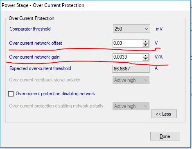Increase the over current network offset value

146,42
